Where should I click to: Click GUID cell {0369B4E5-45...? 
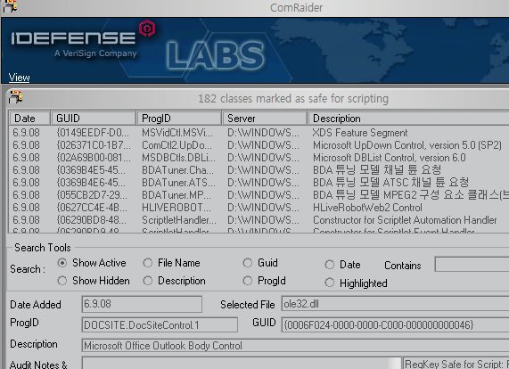point(91,170)
